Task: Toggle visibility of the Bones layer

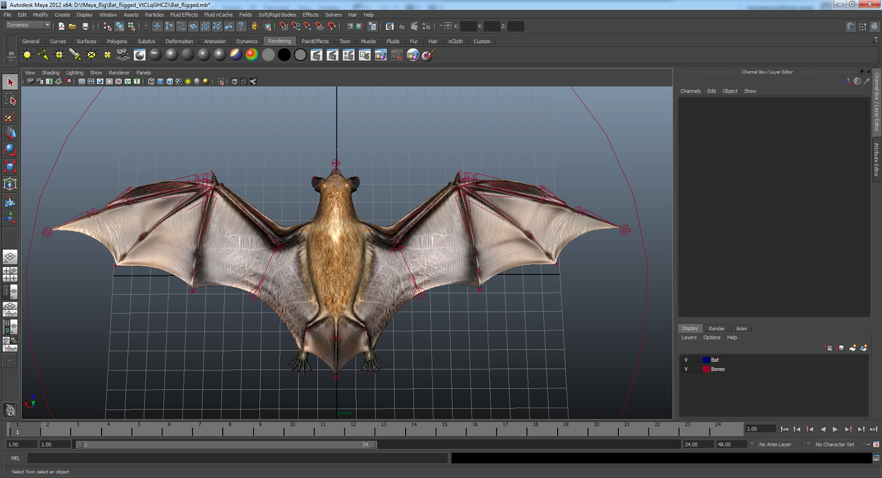Action: click(x=686, y=369)
